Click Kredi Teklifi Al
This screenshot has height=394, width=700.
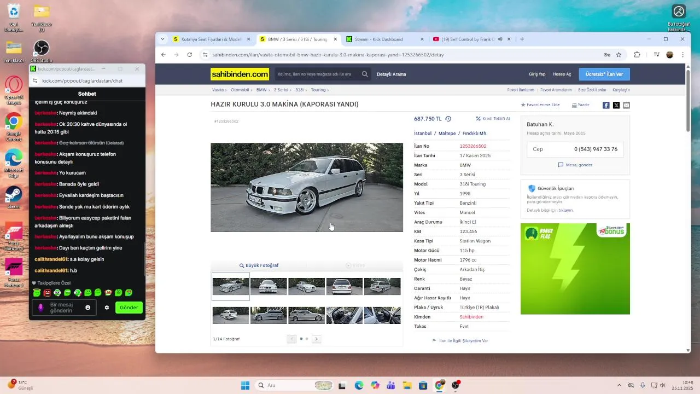(493, 119)
